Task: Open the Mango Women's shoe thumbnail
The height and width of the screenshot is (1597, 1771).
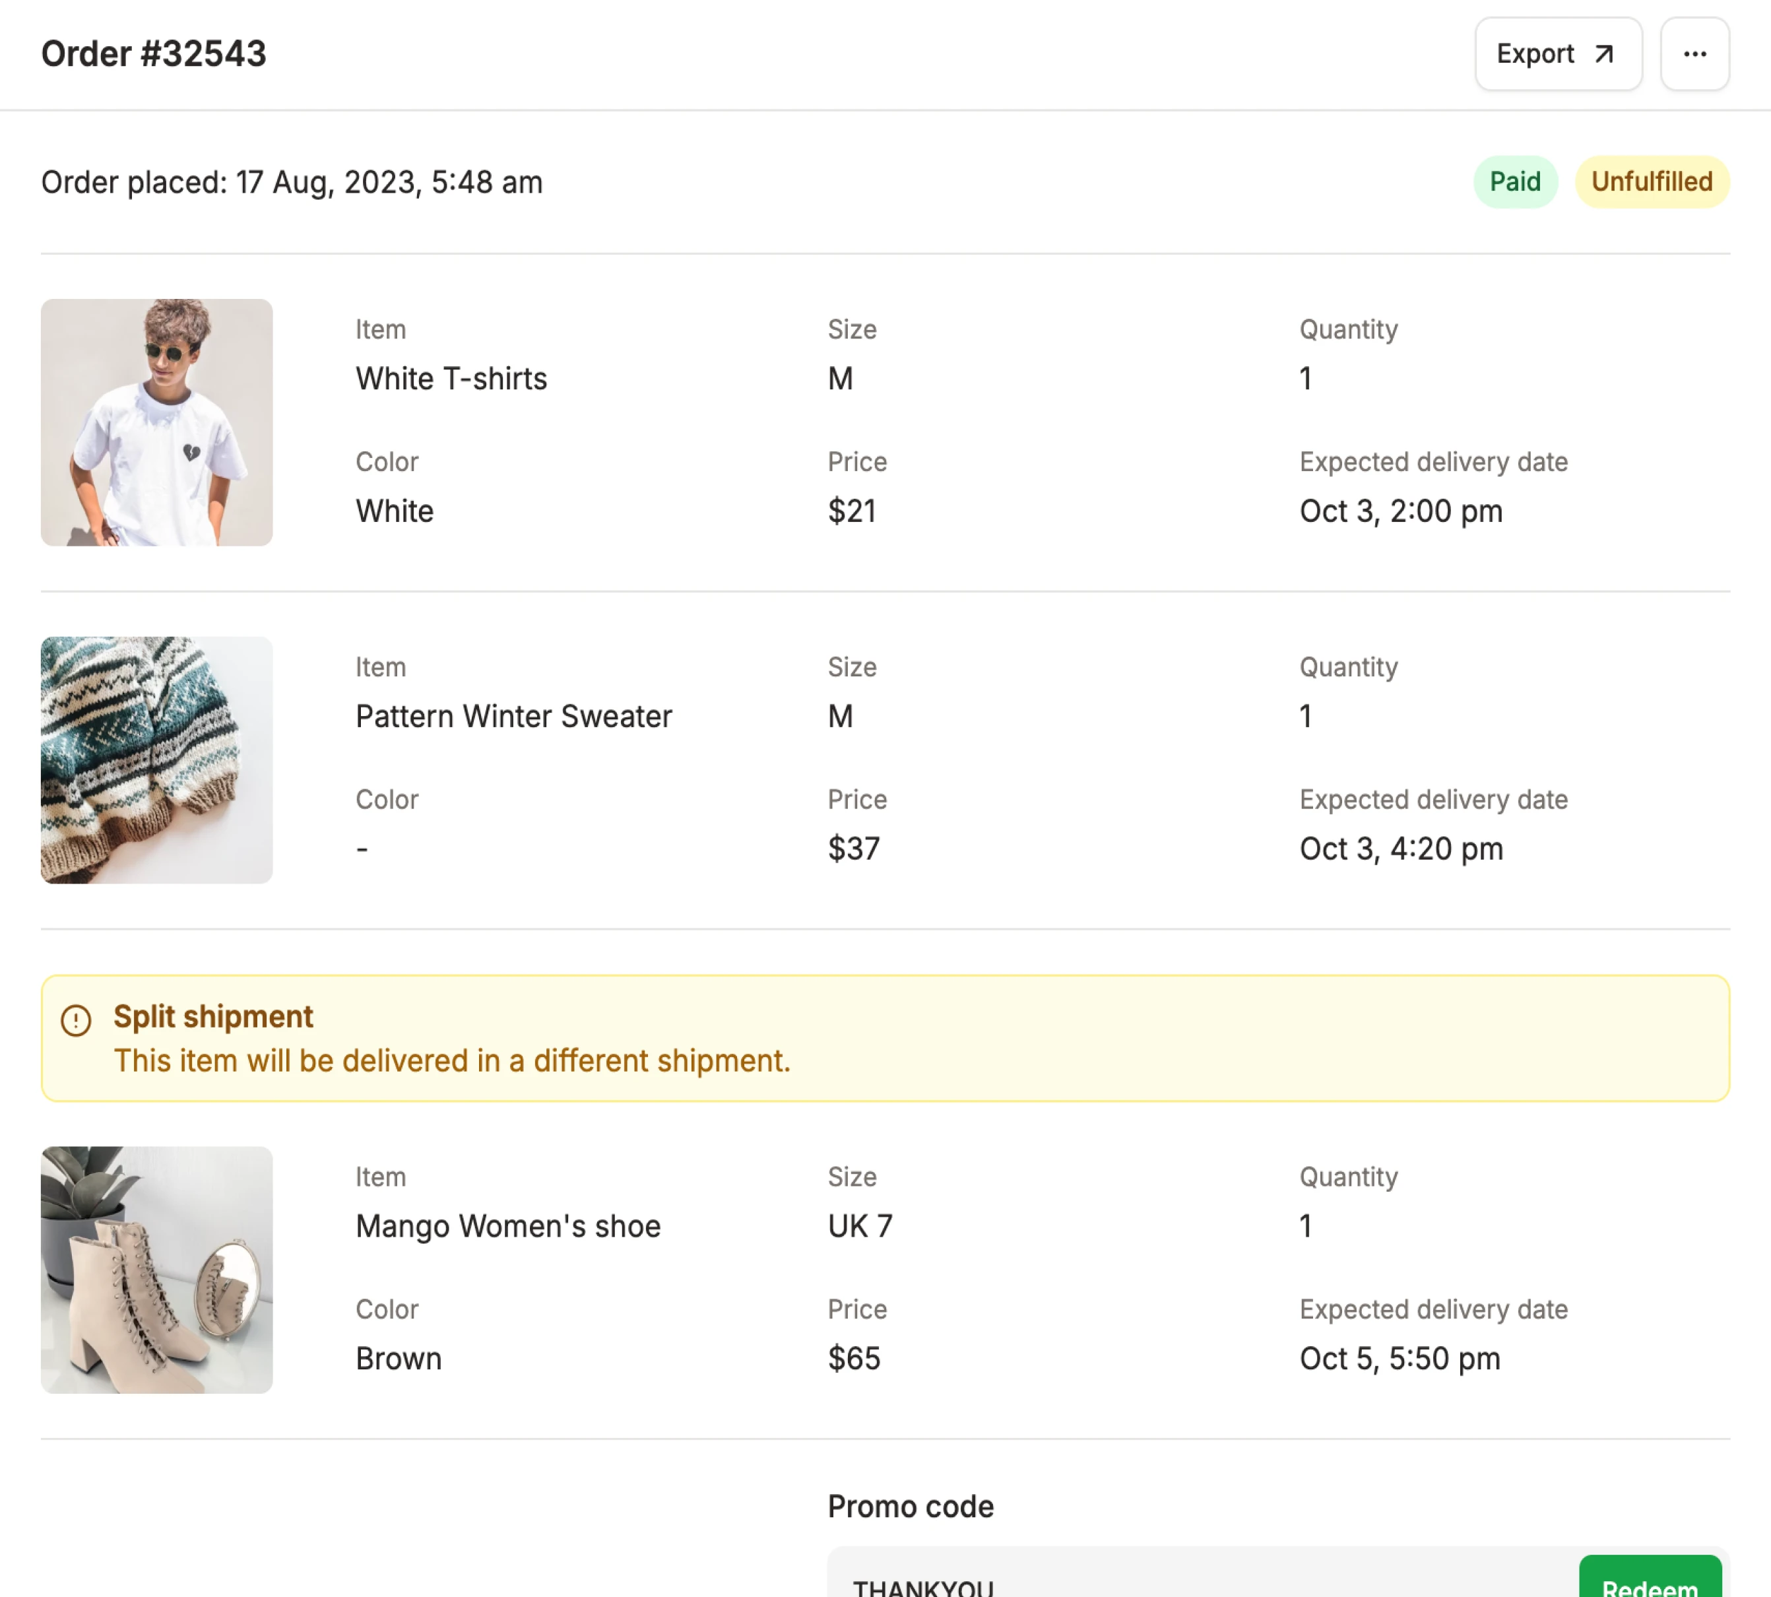Action: click(157, 1269)
